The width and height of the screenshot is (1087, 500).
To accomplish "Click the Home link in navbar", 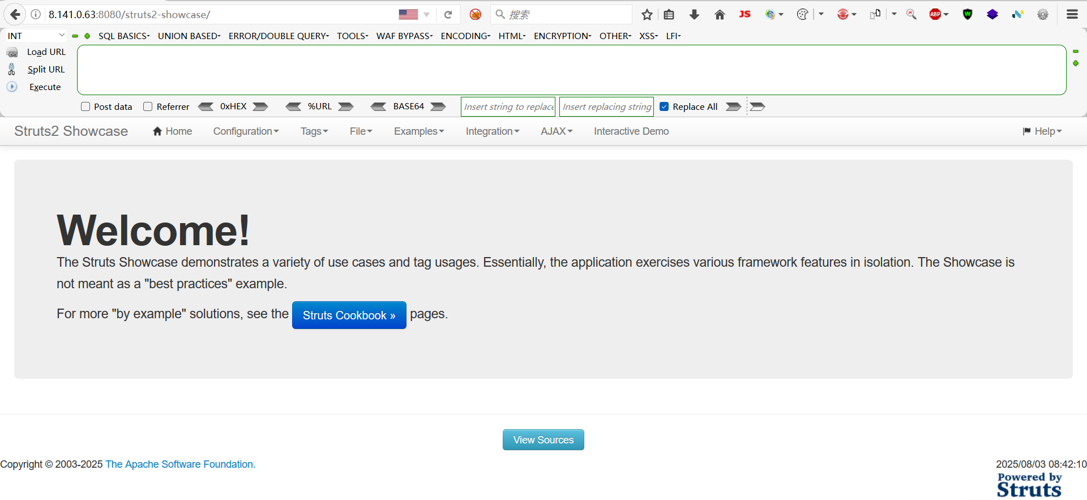I will [173, 131].
